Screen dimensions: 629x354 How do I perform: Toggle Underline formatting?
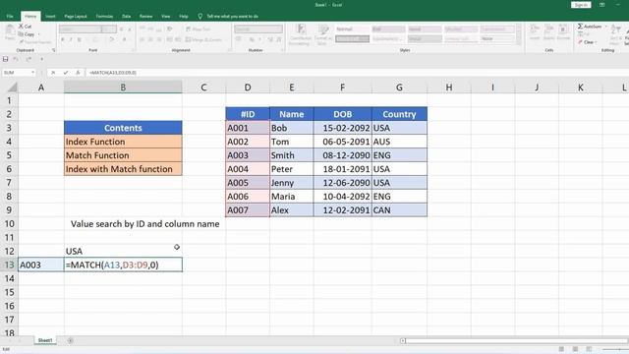click(79, 39)
